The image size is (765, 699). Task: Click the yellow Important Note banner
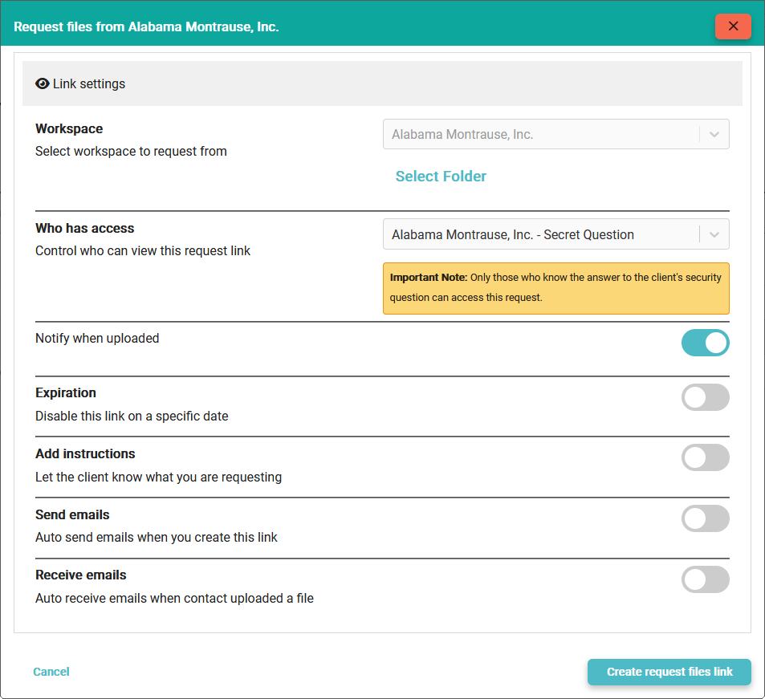click(x=555, y=288)
